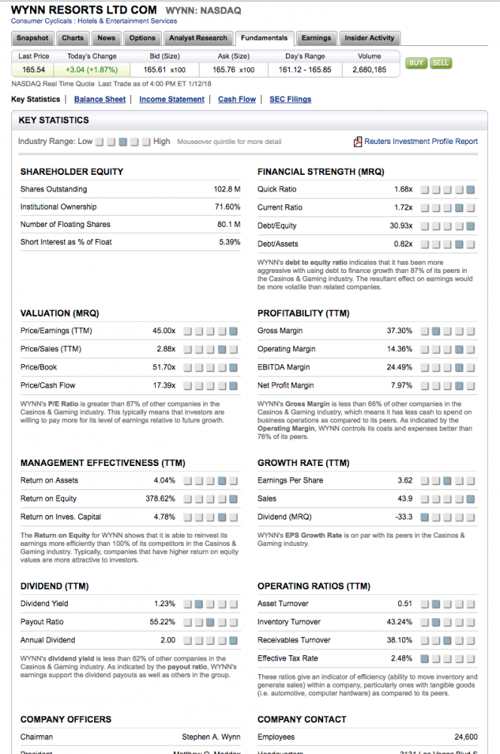Select the Asset Turnover highlighted quintile box
500x754 pixels.
[436, 604]
